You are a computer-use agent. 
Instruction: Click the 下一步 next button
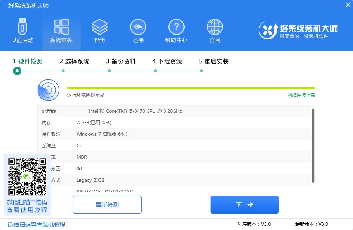pyautogui.click(x=244, y=205)
